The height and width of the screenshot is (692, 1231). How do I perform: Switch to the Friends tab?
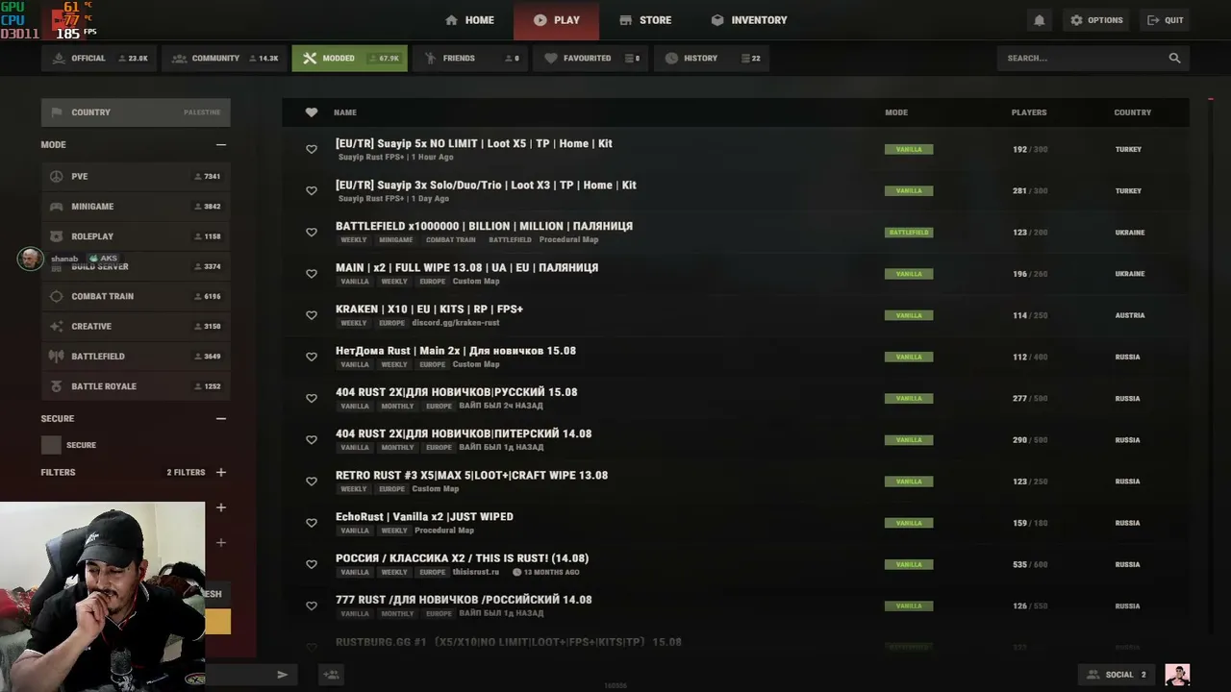[x=470, y=59]
